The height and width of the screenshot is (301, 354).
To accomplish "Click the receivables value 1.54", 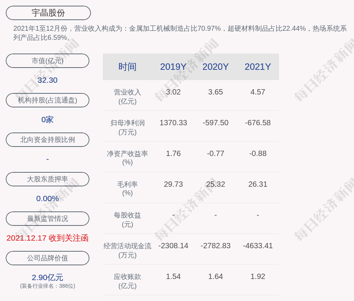I will tap(174, 276).
